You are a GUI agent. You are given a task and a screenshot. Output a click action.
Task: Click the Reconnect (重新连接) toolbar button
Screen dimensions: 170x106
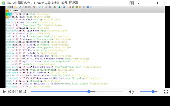[x=26, y=7]
